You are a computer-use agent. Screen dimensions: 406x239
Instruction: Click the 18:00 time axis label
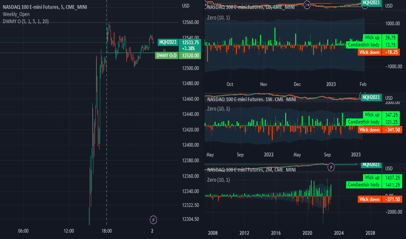tap(107, 231)
